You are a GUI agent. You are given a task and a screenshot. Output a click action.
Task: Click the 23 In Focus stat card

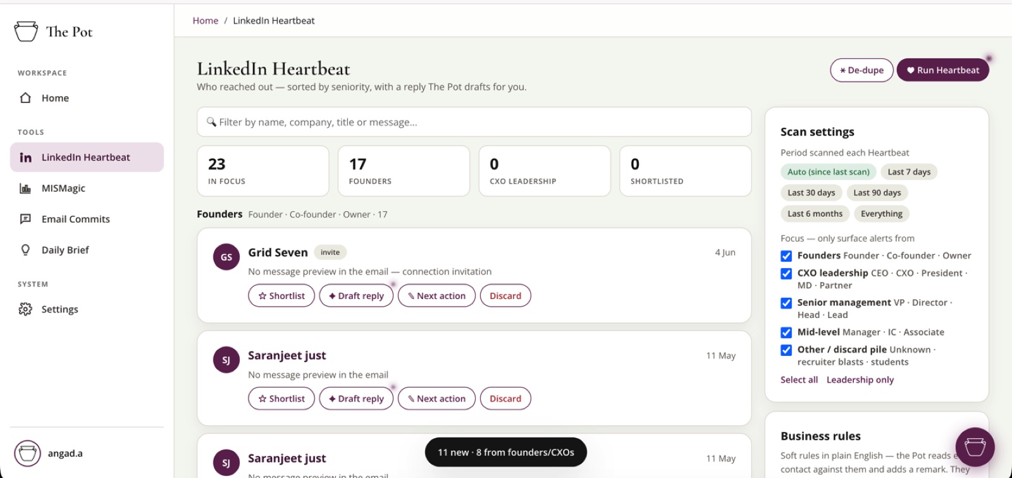click(x=263, y=171)
